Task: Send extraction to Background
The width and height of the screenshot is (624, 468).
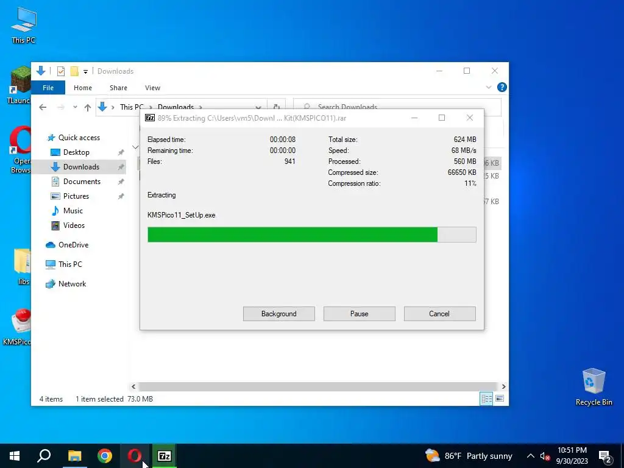Action: coord(278,314)
